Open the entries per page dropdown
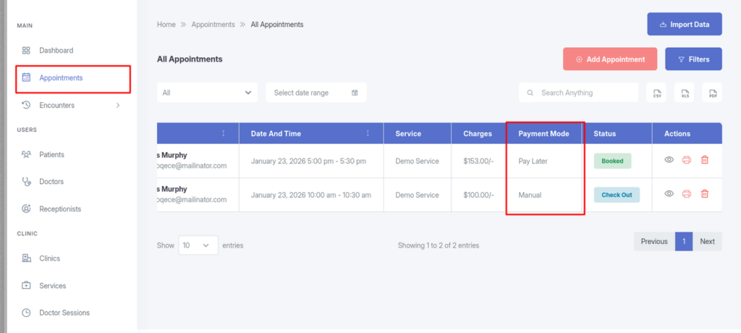 [x=198, y=245]
